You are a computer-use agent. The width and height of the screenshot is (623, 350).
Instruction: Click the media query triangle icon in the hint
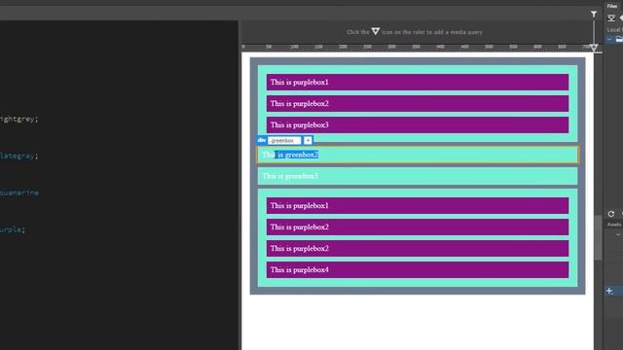tap(376, 31)
